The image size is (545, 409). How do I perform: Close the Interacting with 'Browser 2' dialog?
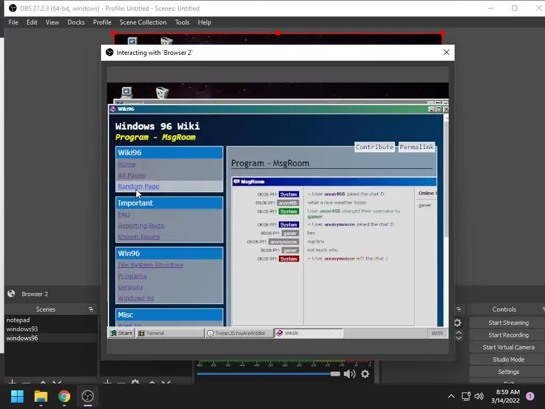click(x=447, y=52)
